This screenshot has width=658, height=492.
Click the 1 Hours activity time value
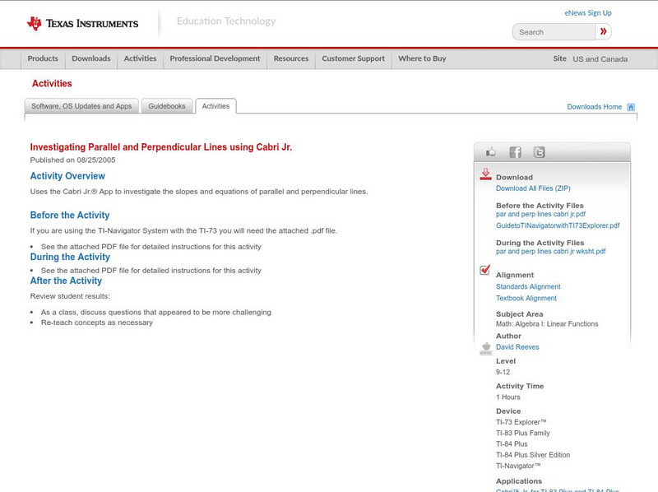click(507, 397)
